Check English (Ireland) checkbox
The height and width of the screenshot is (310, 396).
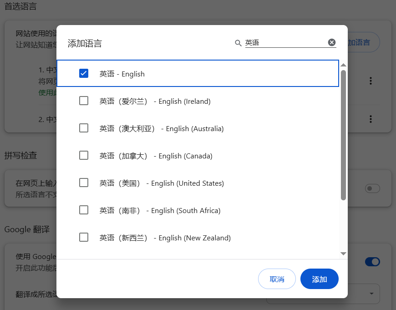pyautogui.click(x=84, y=101)
